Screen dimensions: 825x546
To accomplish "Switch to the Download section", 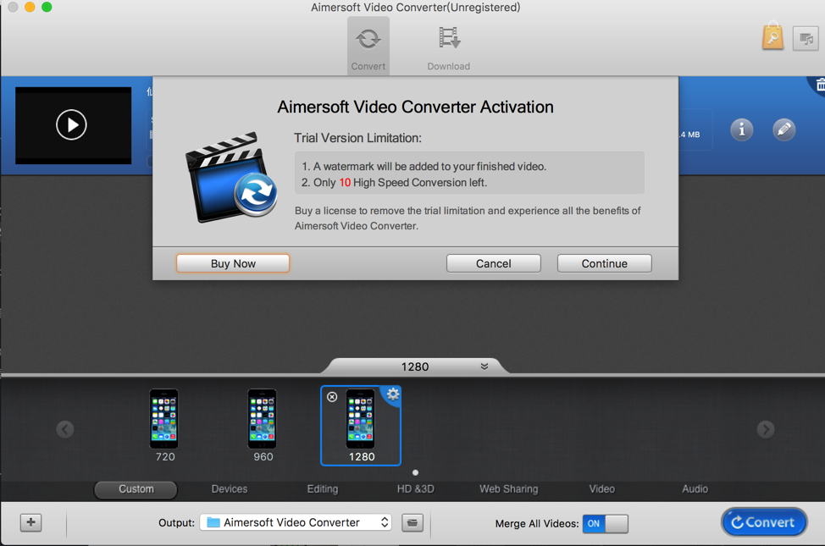I will 449,48.
